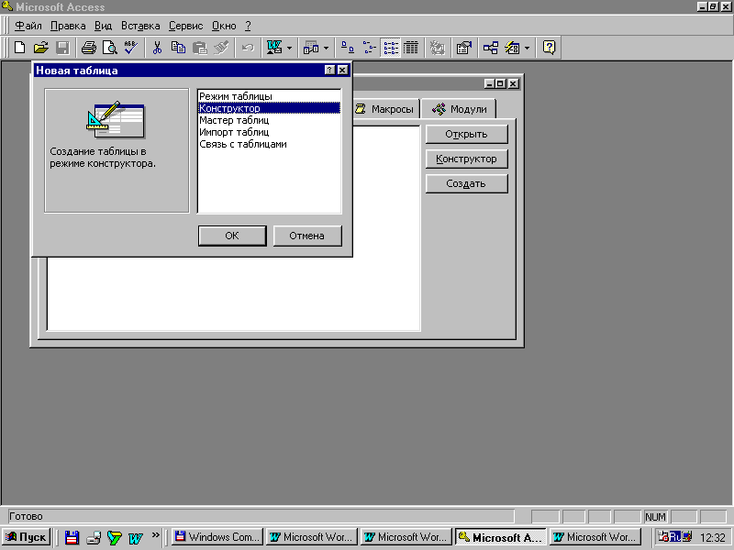Confirm with the OK button

pos(232,236)
